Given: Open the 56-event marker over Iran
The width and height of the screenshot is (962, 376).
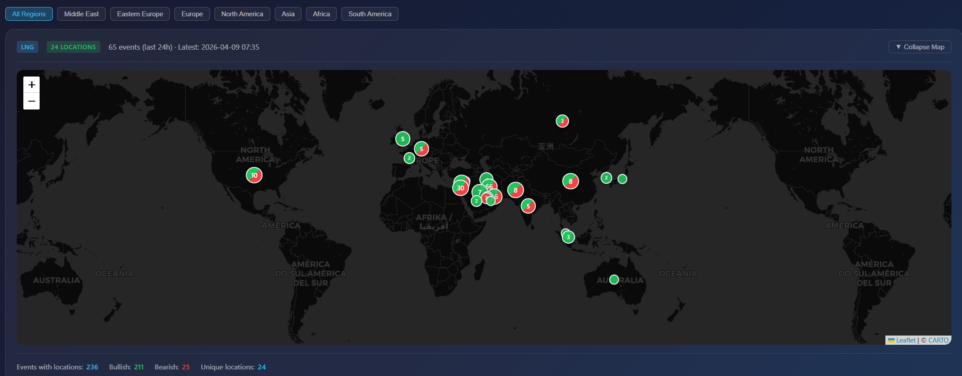Looking at the screenshot, I should [x=490, y=185].
